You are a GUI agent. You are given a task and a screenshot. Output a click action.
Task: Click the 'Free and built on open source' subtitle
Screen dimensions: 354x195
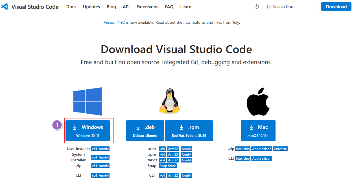click(x=176, y=62)
